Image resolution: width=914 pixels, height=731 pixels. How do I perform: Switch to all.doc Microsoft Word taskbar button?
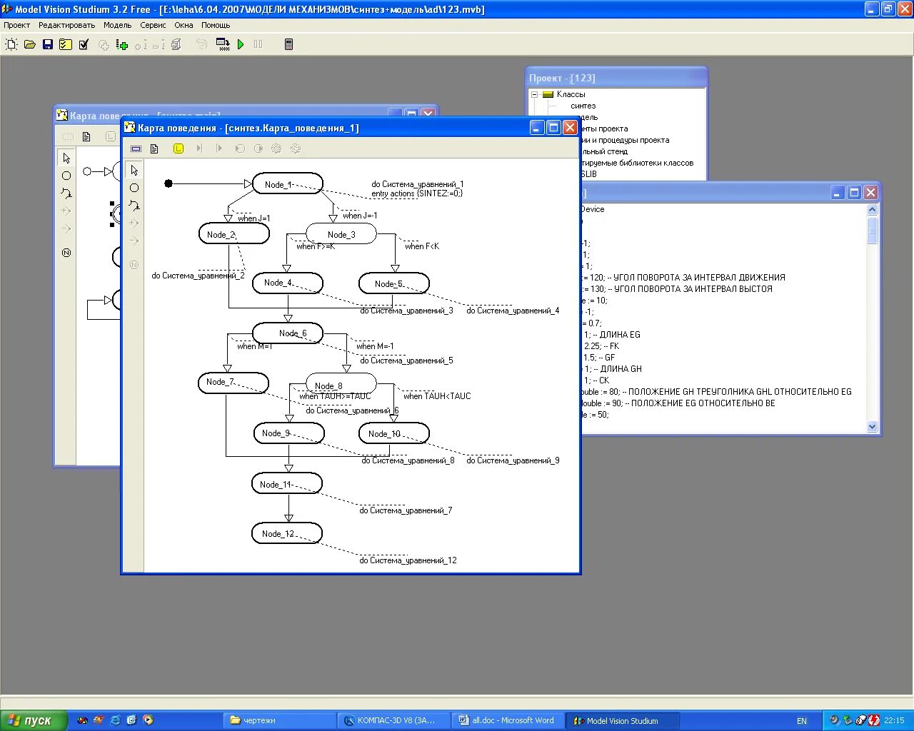point(508,721)
